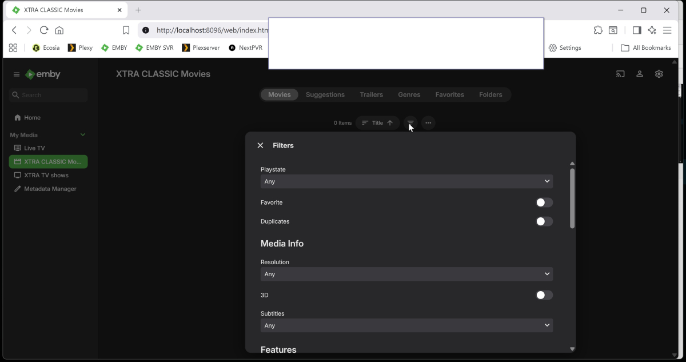The width and height of the screenshot is (686, 362).
Task: Switch to the Movies tab
Action: point(280,95)
